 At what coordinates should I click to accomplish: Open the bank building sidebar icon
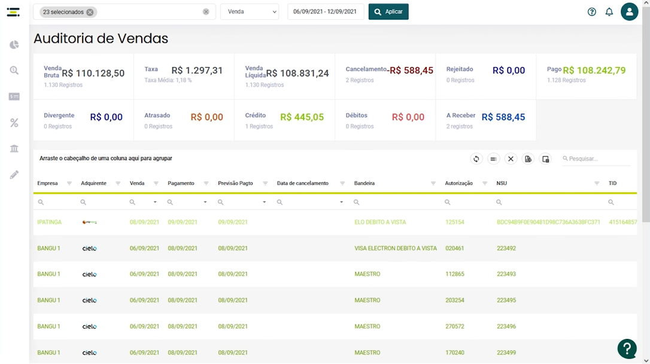[14, 148]
